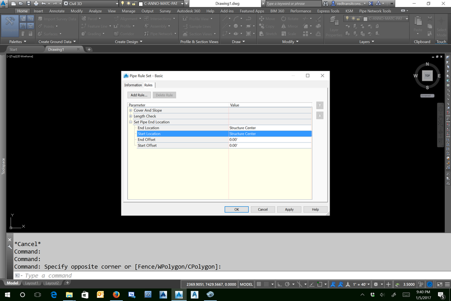The image size is (451, 301).
Task: Expand the Palettes panel dropdown
Action: click(x=18, y=42)
